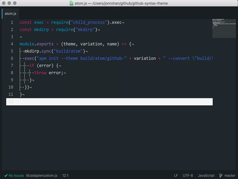Fold the if block at line 7 gutter
Viewport: 238px width, 179px height.
[x=11, y=66]
